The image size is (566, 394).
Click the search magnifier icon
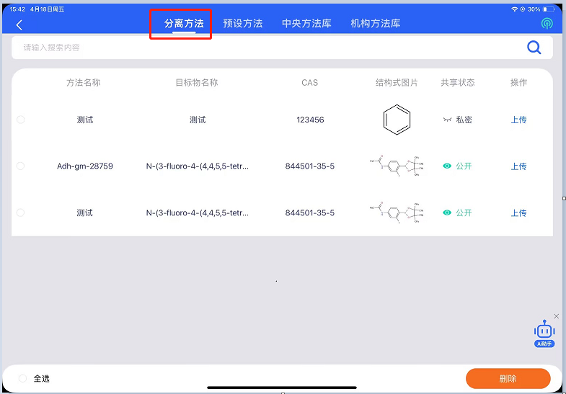(534, 48)
